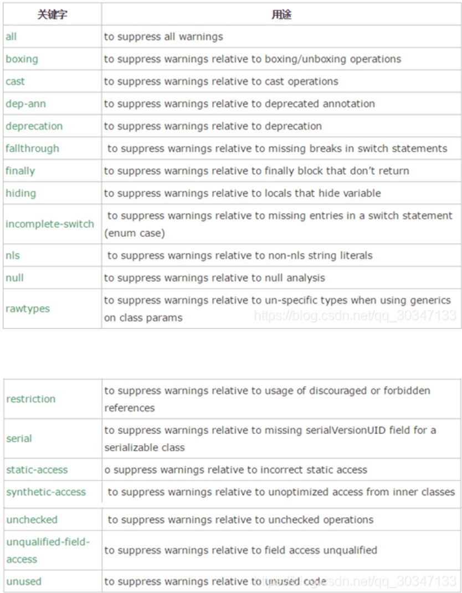This screenshot has height=593, width=462.
Task: Select the 'boxing' keyword
Action: coord(22,59)
